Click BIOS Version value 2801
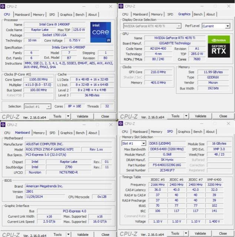 (x=69, y=191)
